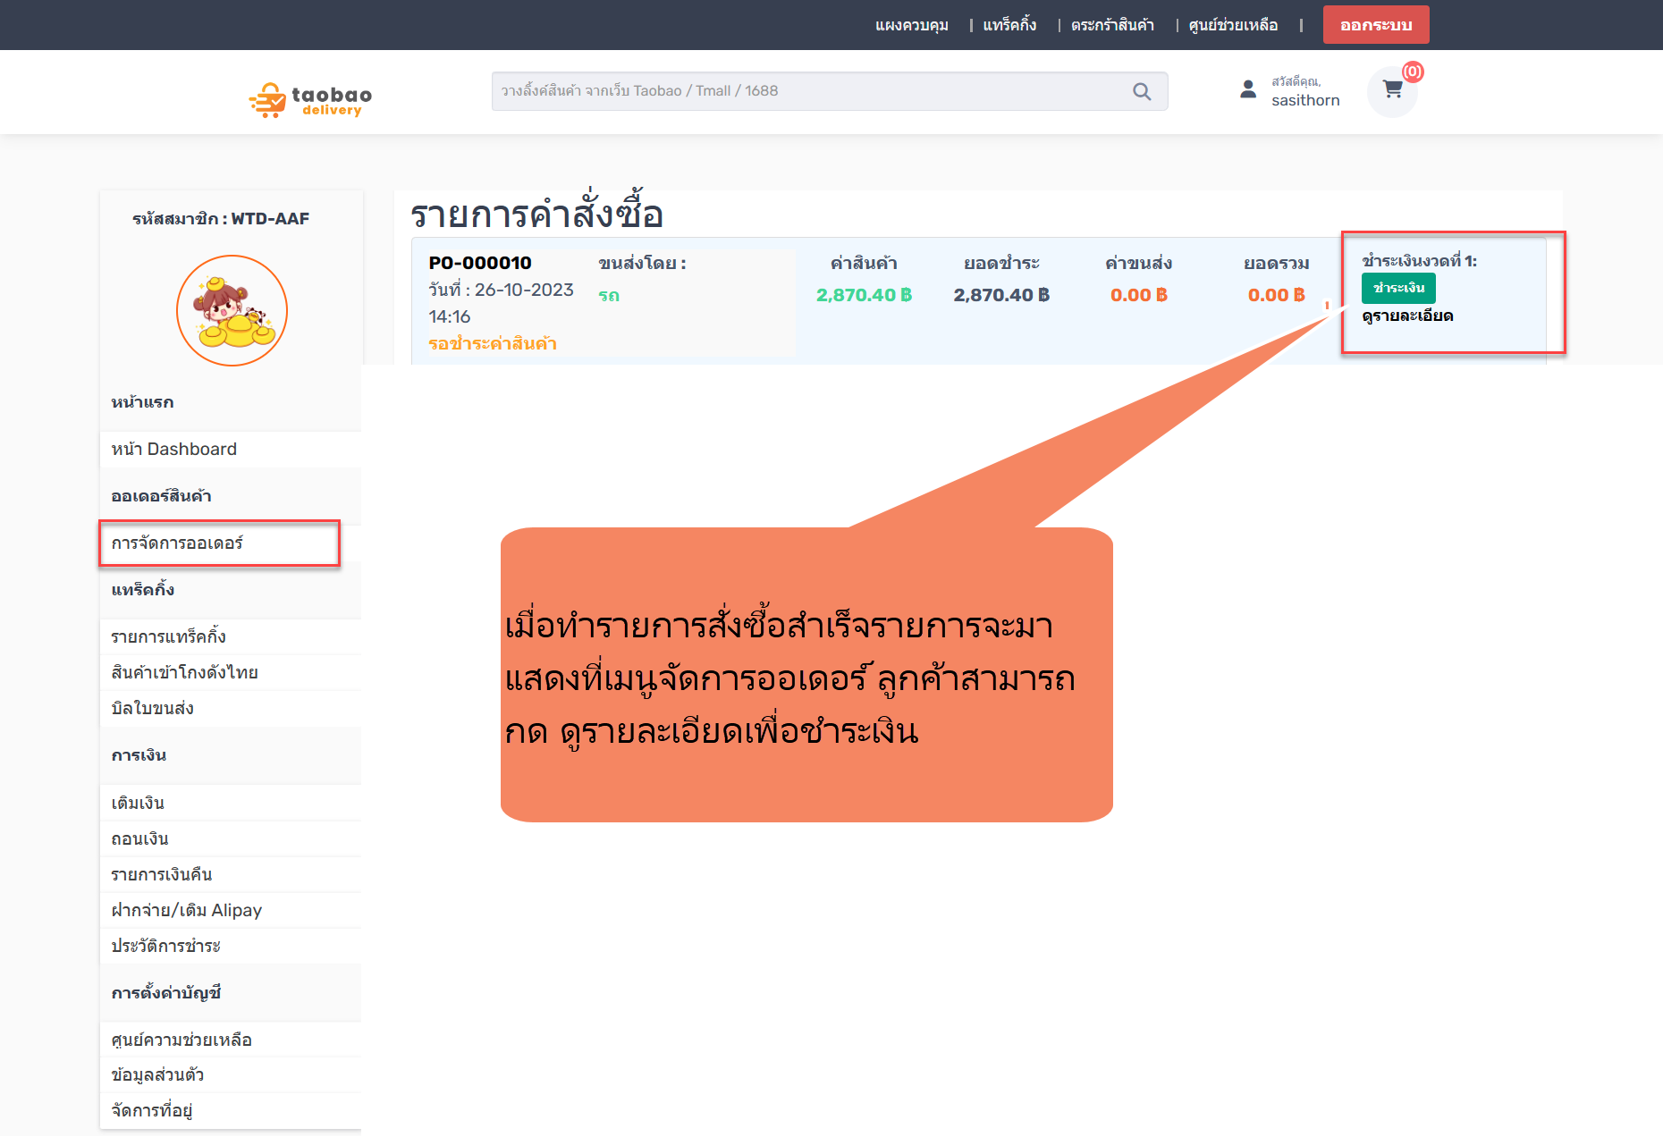The image size is (1663, 1137).
Task: Click the taobao delivery logo
Action: point(310,100)
